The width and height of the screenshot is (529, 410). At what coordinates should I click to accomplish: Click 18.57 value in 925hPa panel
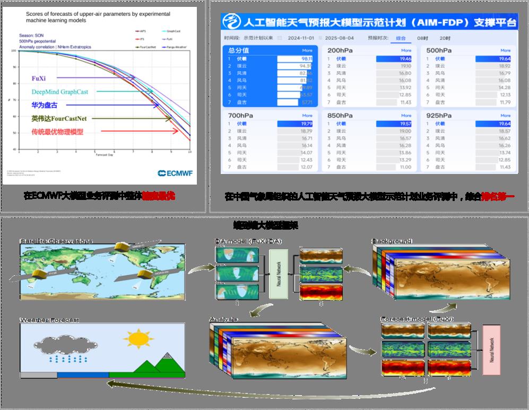(505, 131)
